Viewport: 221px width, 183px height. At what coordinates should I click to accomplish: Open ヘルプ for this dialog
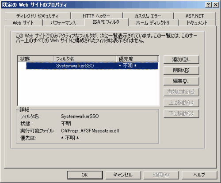pos(199,175)
